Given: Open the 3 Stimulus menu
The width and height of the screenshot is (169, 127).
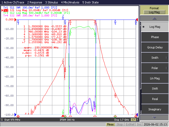Looking at the screenshot, I should pos(51,2).
